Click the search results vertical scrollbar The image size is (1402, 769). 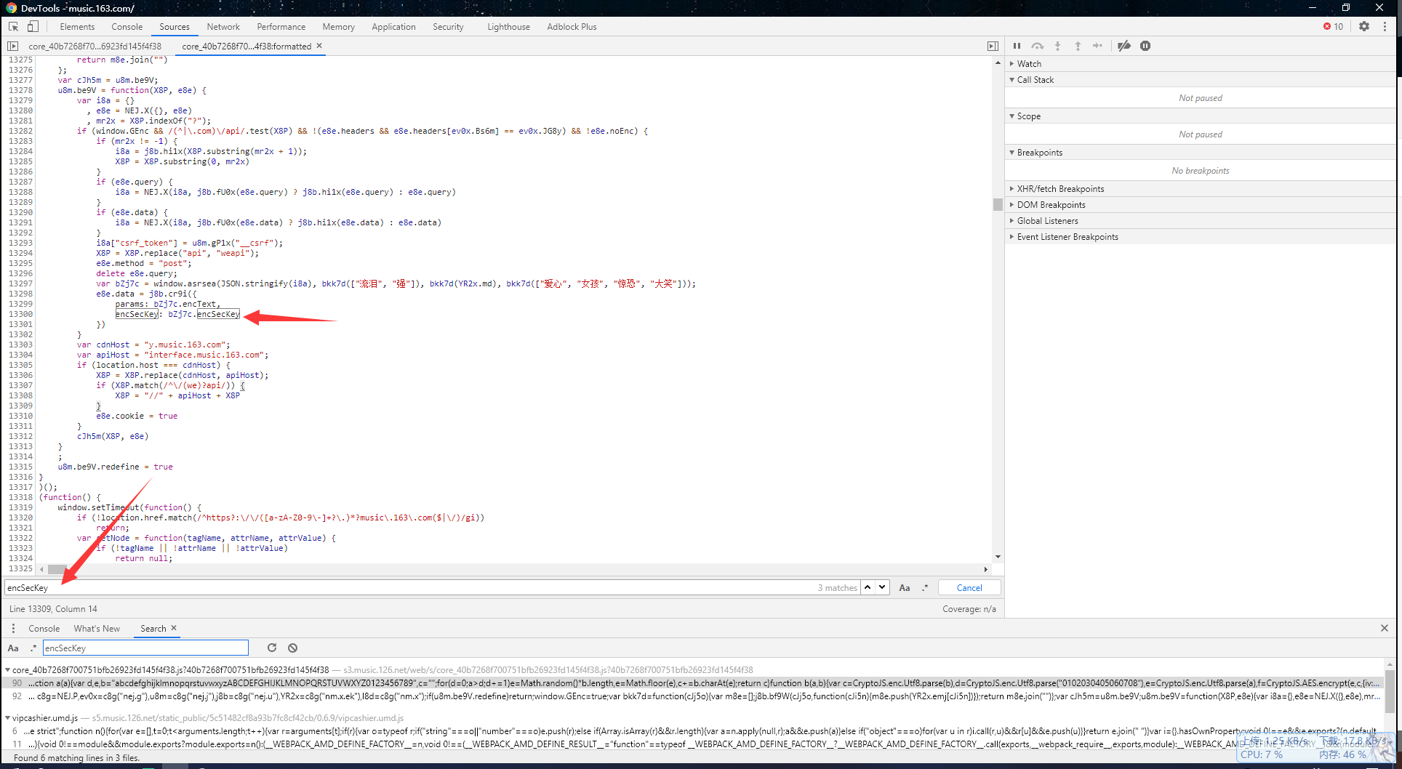1389,691
